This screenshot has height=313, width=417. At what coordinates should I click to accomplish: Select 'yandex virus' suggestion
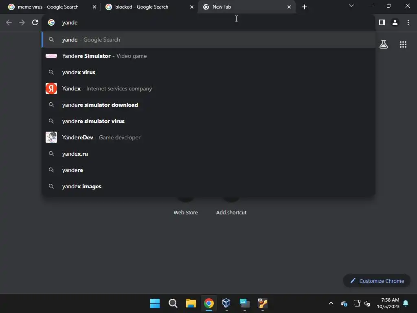[x=209, y=72]
